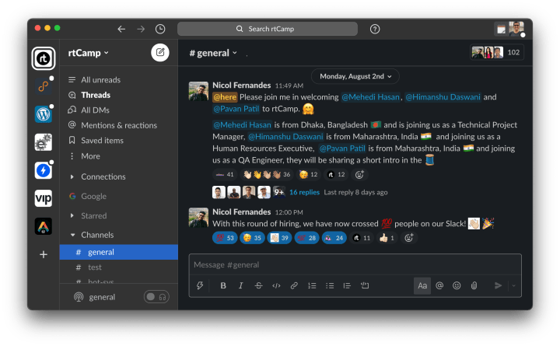
Task: Open the send options dropdown arrow
Action: (x=514, y=285)
